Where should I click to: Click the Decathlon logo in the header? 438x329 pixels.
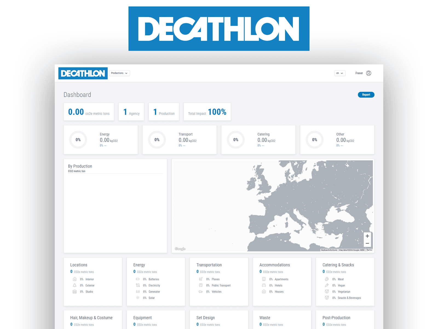(83, 73)
